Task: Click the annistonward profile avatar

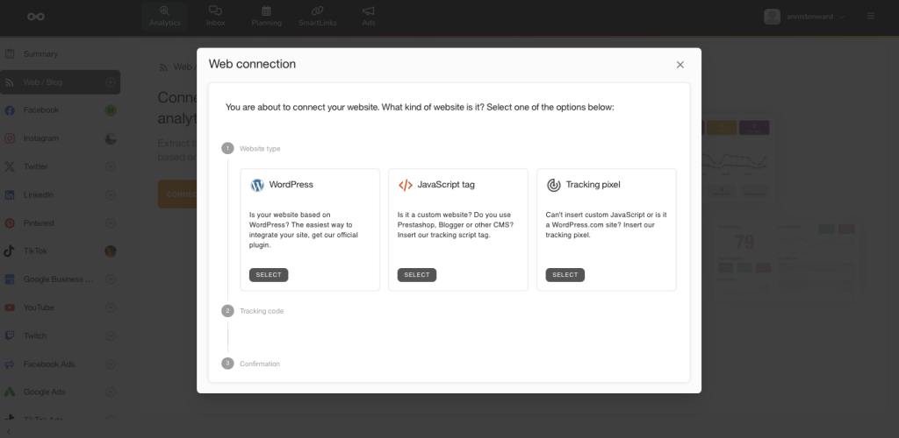Action: 772,17
